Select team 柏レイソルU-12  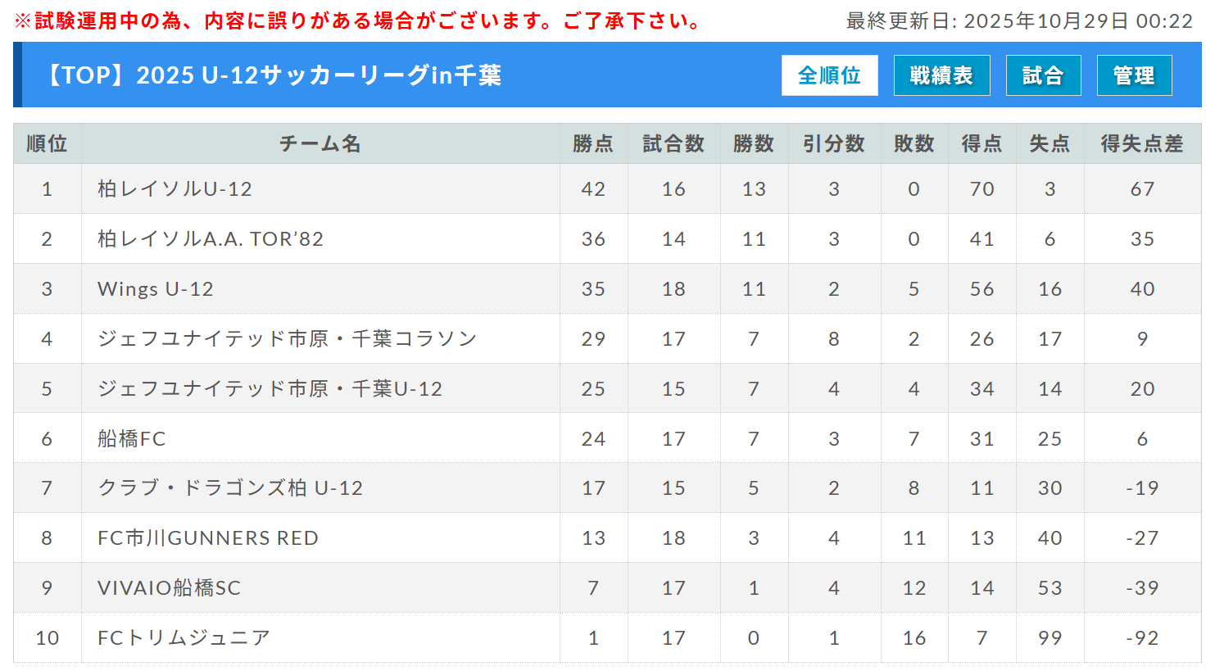pyautogui.click(x=175, y=189)
